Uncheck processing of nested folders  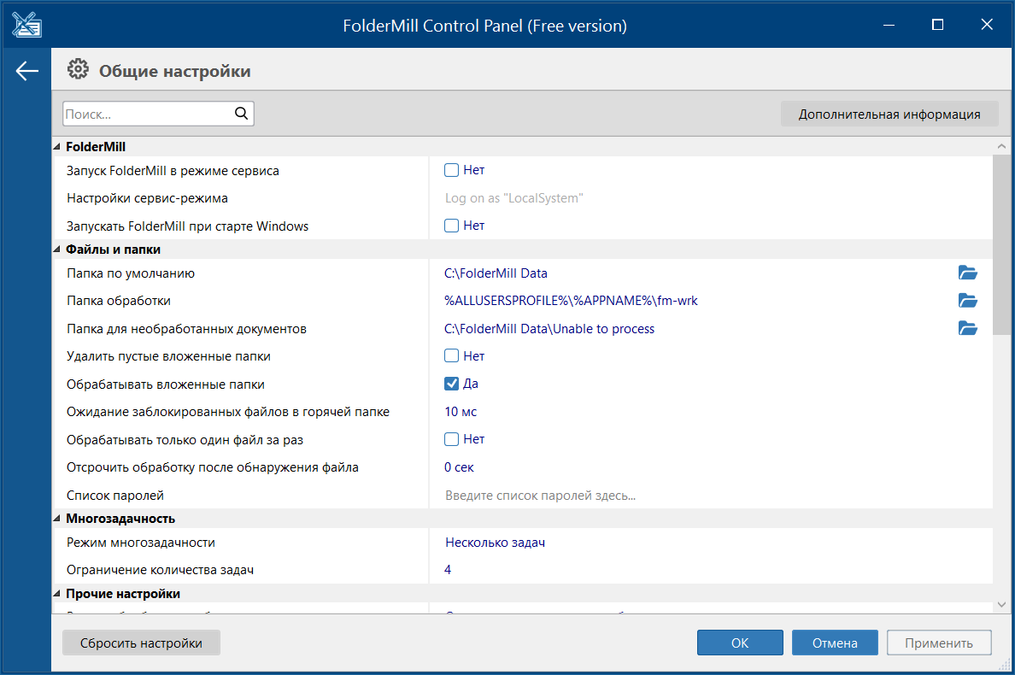452,384
